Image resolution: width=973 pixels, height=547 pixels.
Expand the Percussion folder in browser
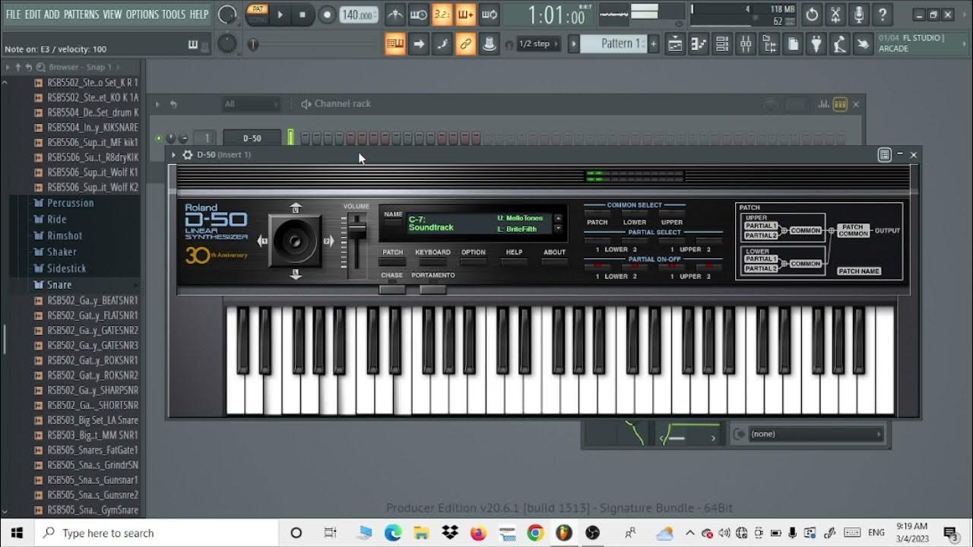70,203
